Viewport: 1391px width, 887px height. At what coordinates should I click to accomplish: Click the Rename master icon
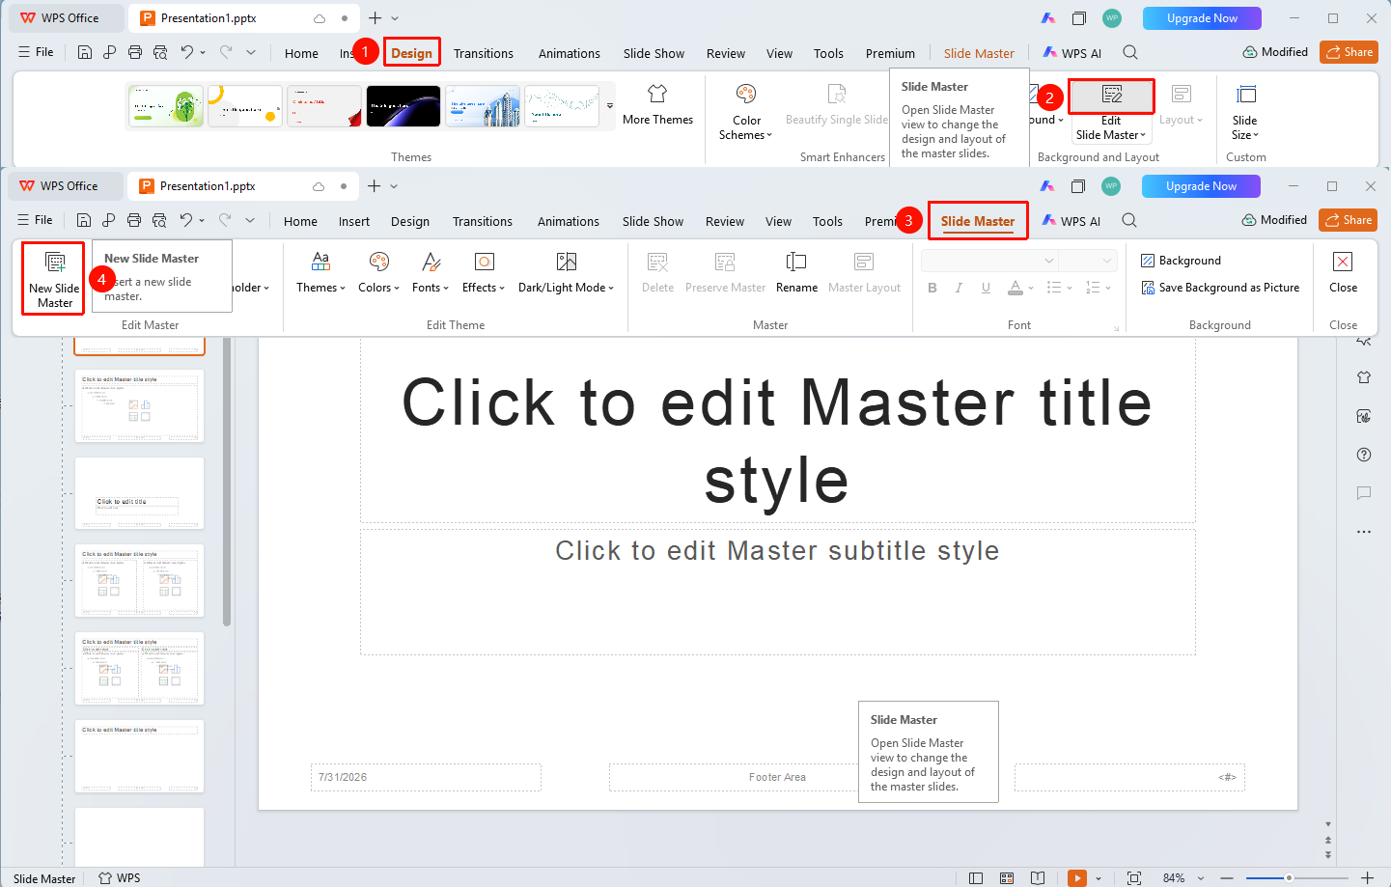pos(796,262)
